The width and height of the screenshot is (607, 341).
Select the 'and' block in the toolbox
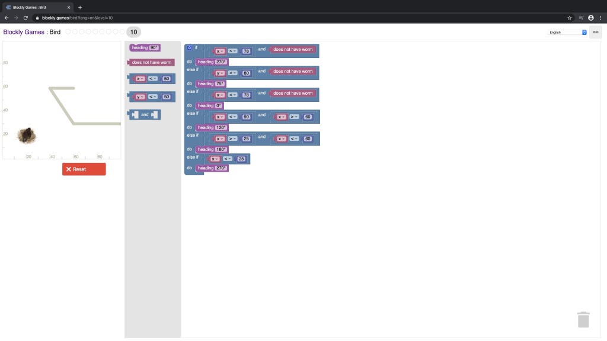click(145, 114)
